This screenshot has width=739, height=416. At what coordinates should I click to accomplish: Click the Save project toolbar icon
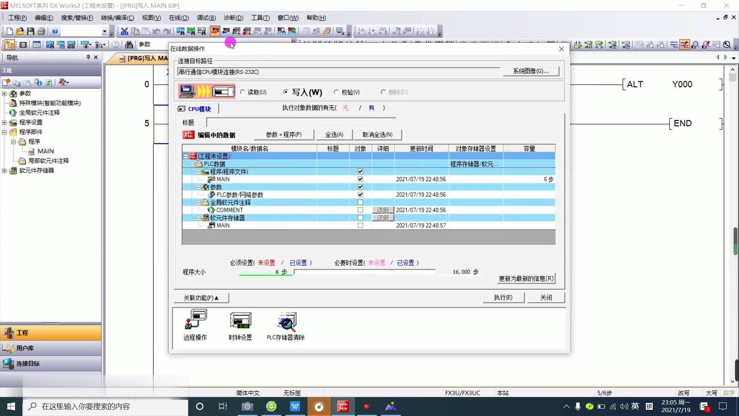coord(31,31)
